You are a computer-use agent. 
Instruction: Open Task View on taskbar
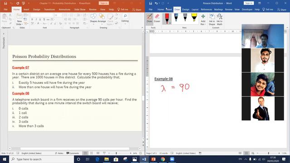pyautogui.click(x=87, y=159)
